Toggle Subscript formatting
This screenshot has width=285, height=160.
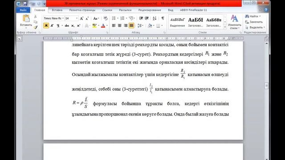tap(73, 26)
